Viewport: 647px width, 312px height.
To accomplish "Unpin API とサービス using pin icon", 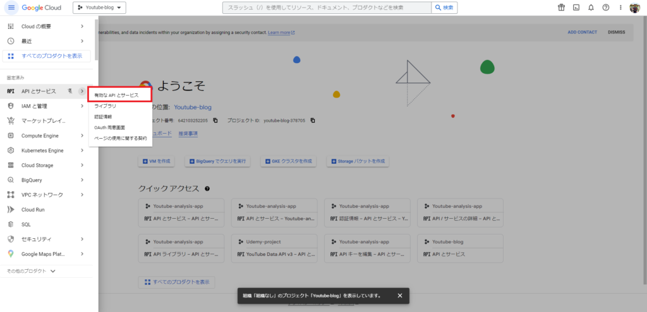I will [70, 91].
